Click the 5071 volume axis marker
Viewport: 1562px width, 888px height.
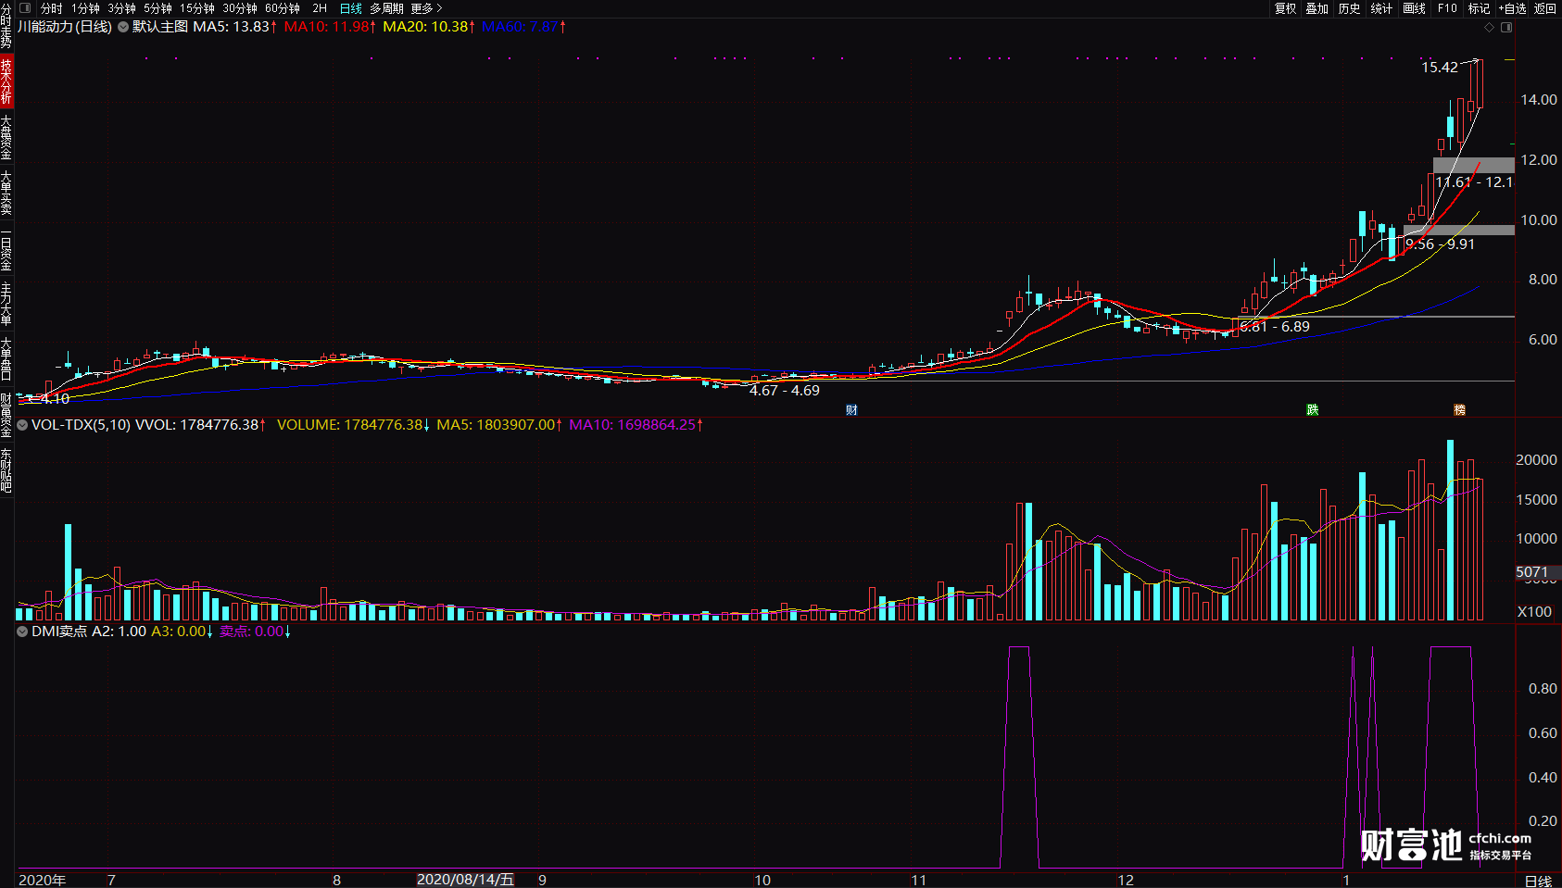pos(1532,572)
